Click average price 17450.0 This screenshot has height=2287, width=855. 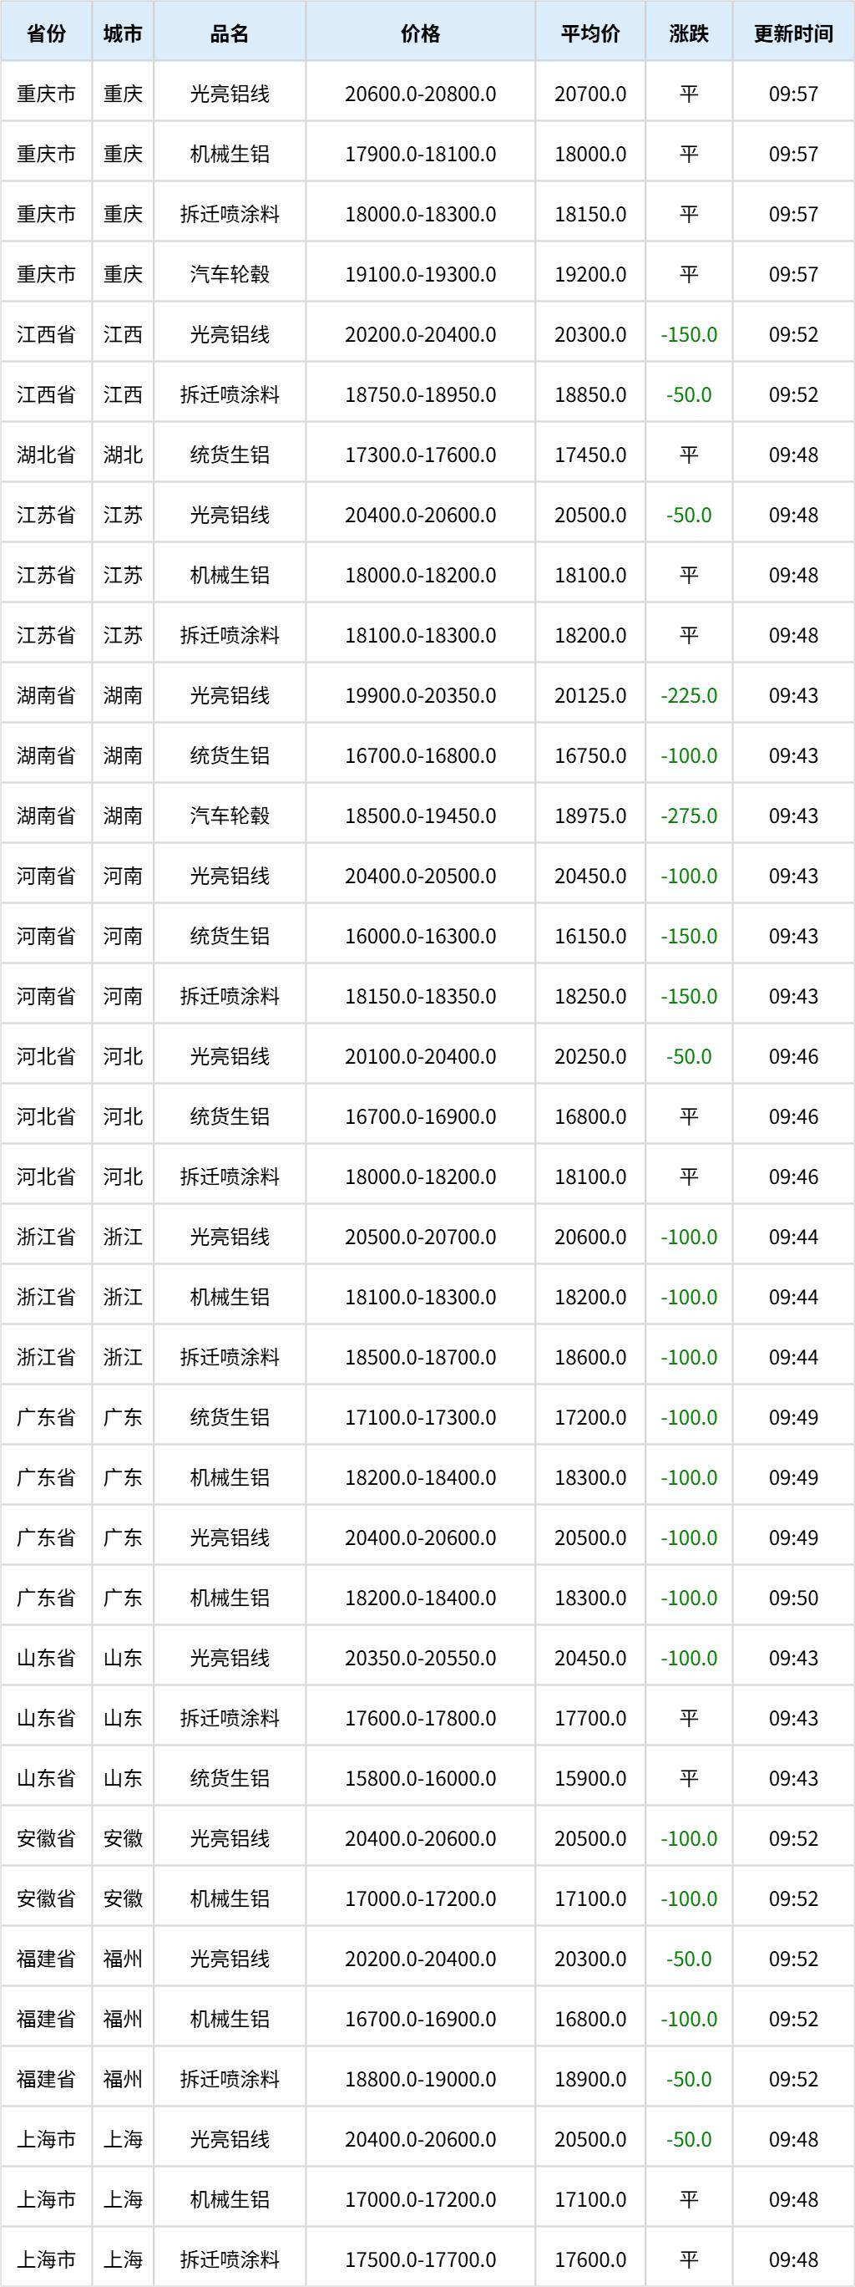pyautogui.click(x=590, y=455)
